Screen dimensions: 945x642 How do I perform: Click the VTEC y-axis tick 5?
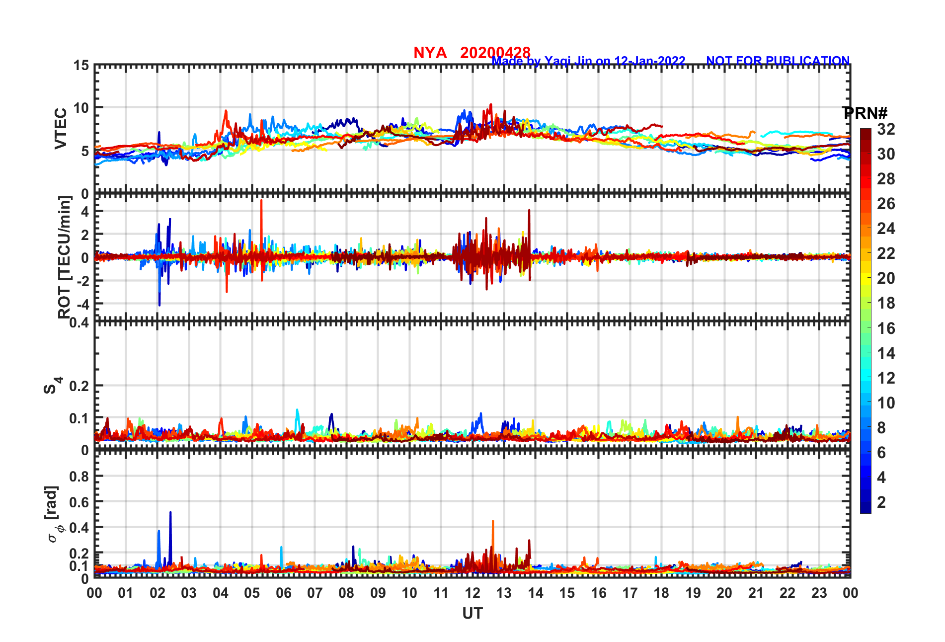(x=85, y=151)
